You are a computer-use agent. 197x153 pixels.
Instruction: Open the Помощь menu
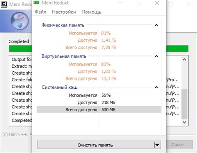pos(91,12)
